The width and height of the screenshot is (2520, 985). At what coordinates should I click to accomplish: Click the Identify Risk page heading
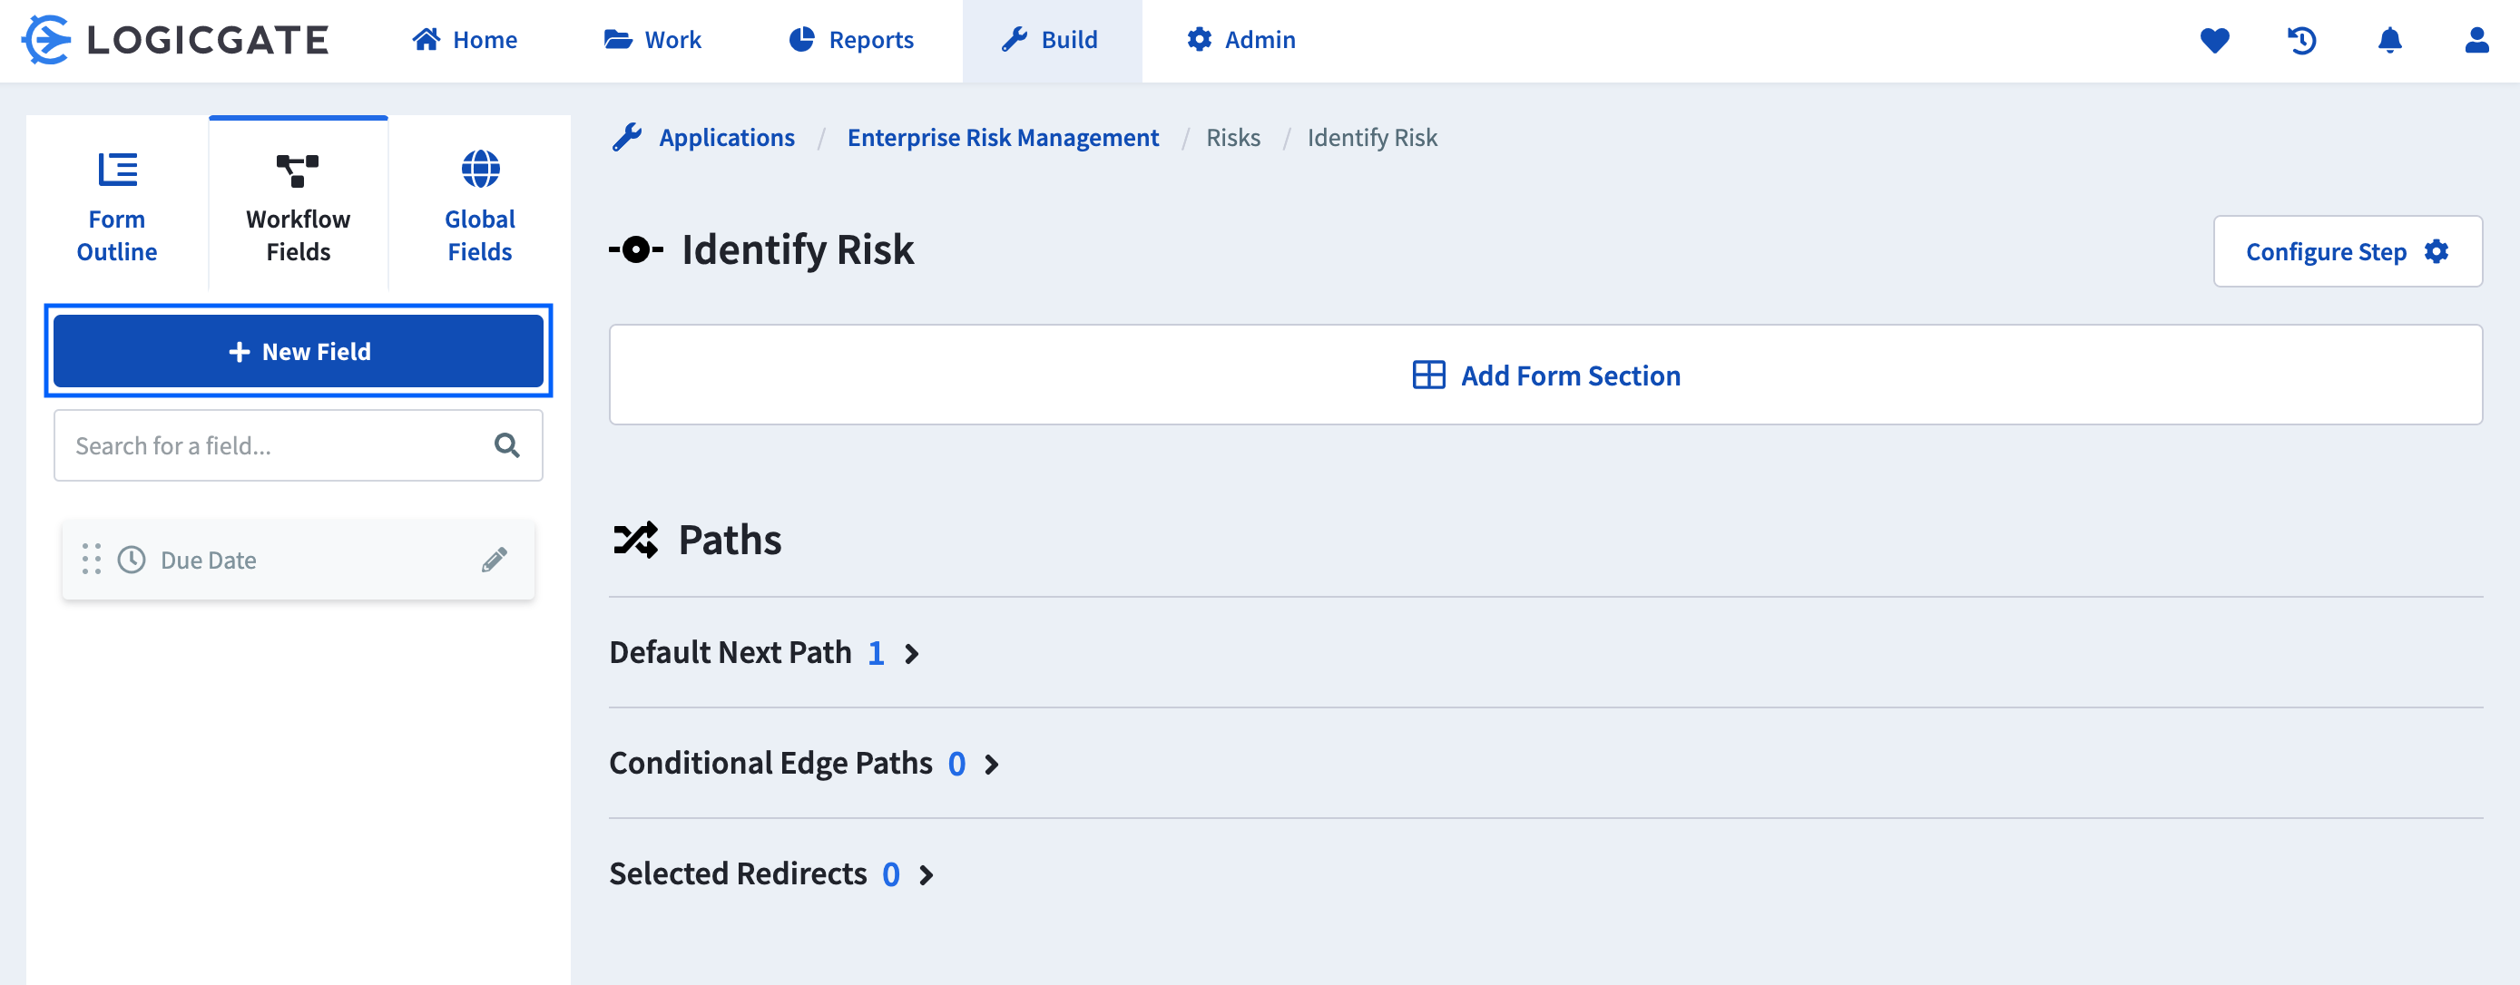[798, 250]
